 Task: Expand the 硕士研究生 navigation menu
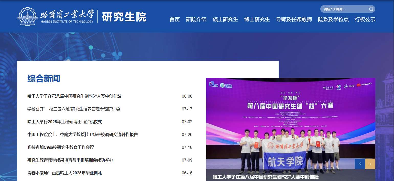coord(225,19)
